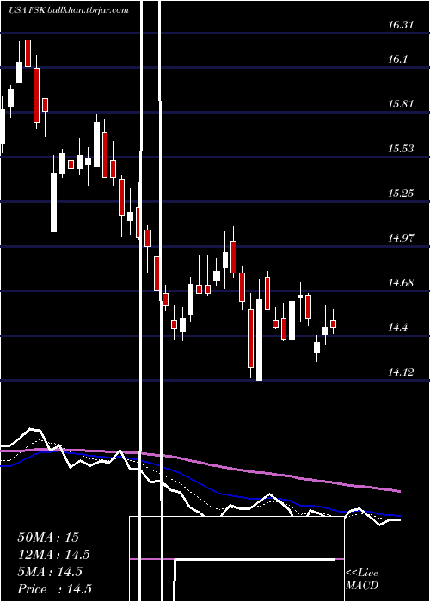
Task: Click the 14.4 price axis label
Action: point(398,328)
